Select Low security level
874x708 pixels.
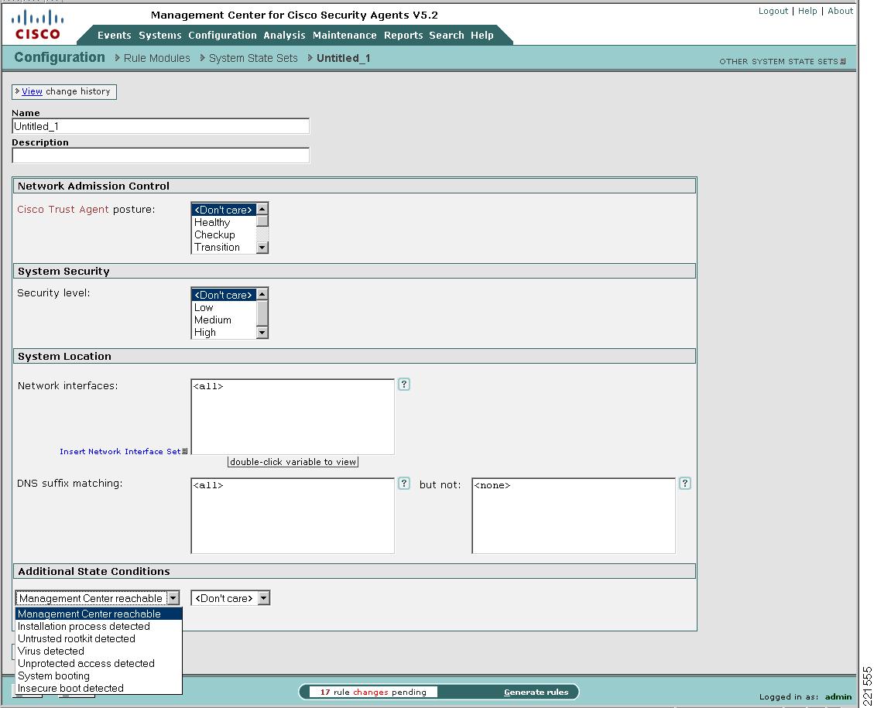click(x=224, y=307)
